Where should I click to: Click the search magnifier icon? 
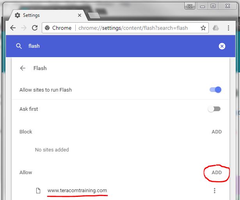pos(19,46)
